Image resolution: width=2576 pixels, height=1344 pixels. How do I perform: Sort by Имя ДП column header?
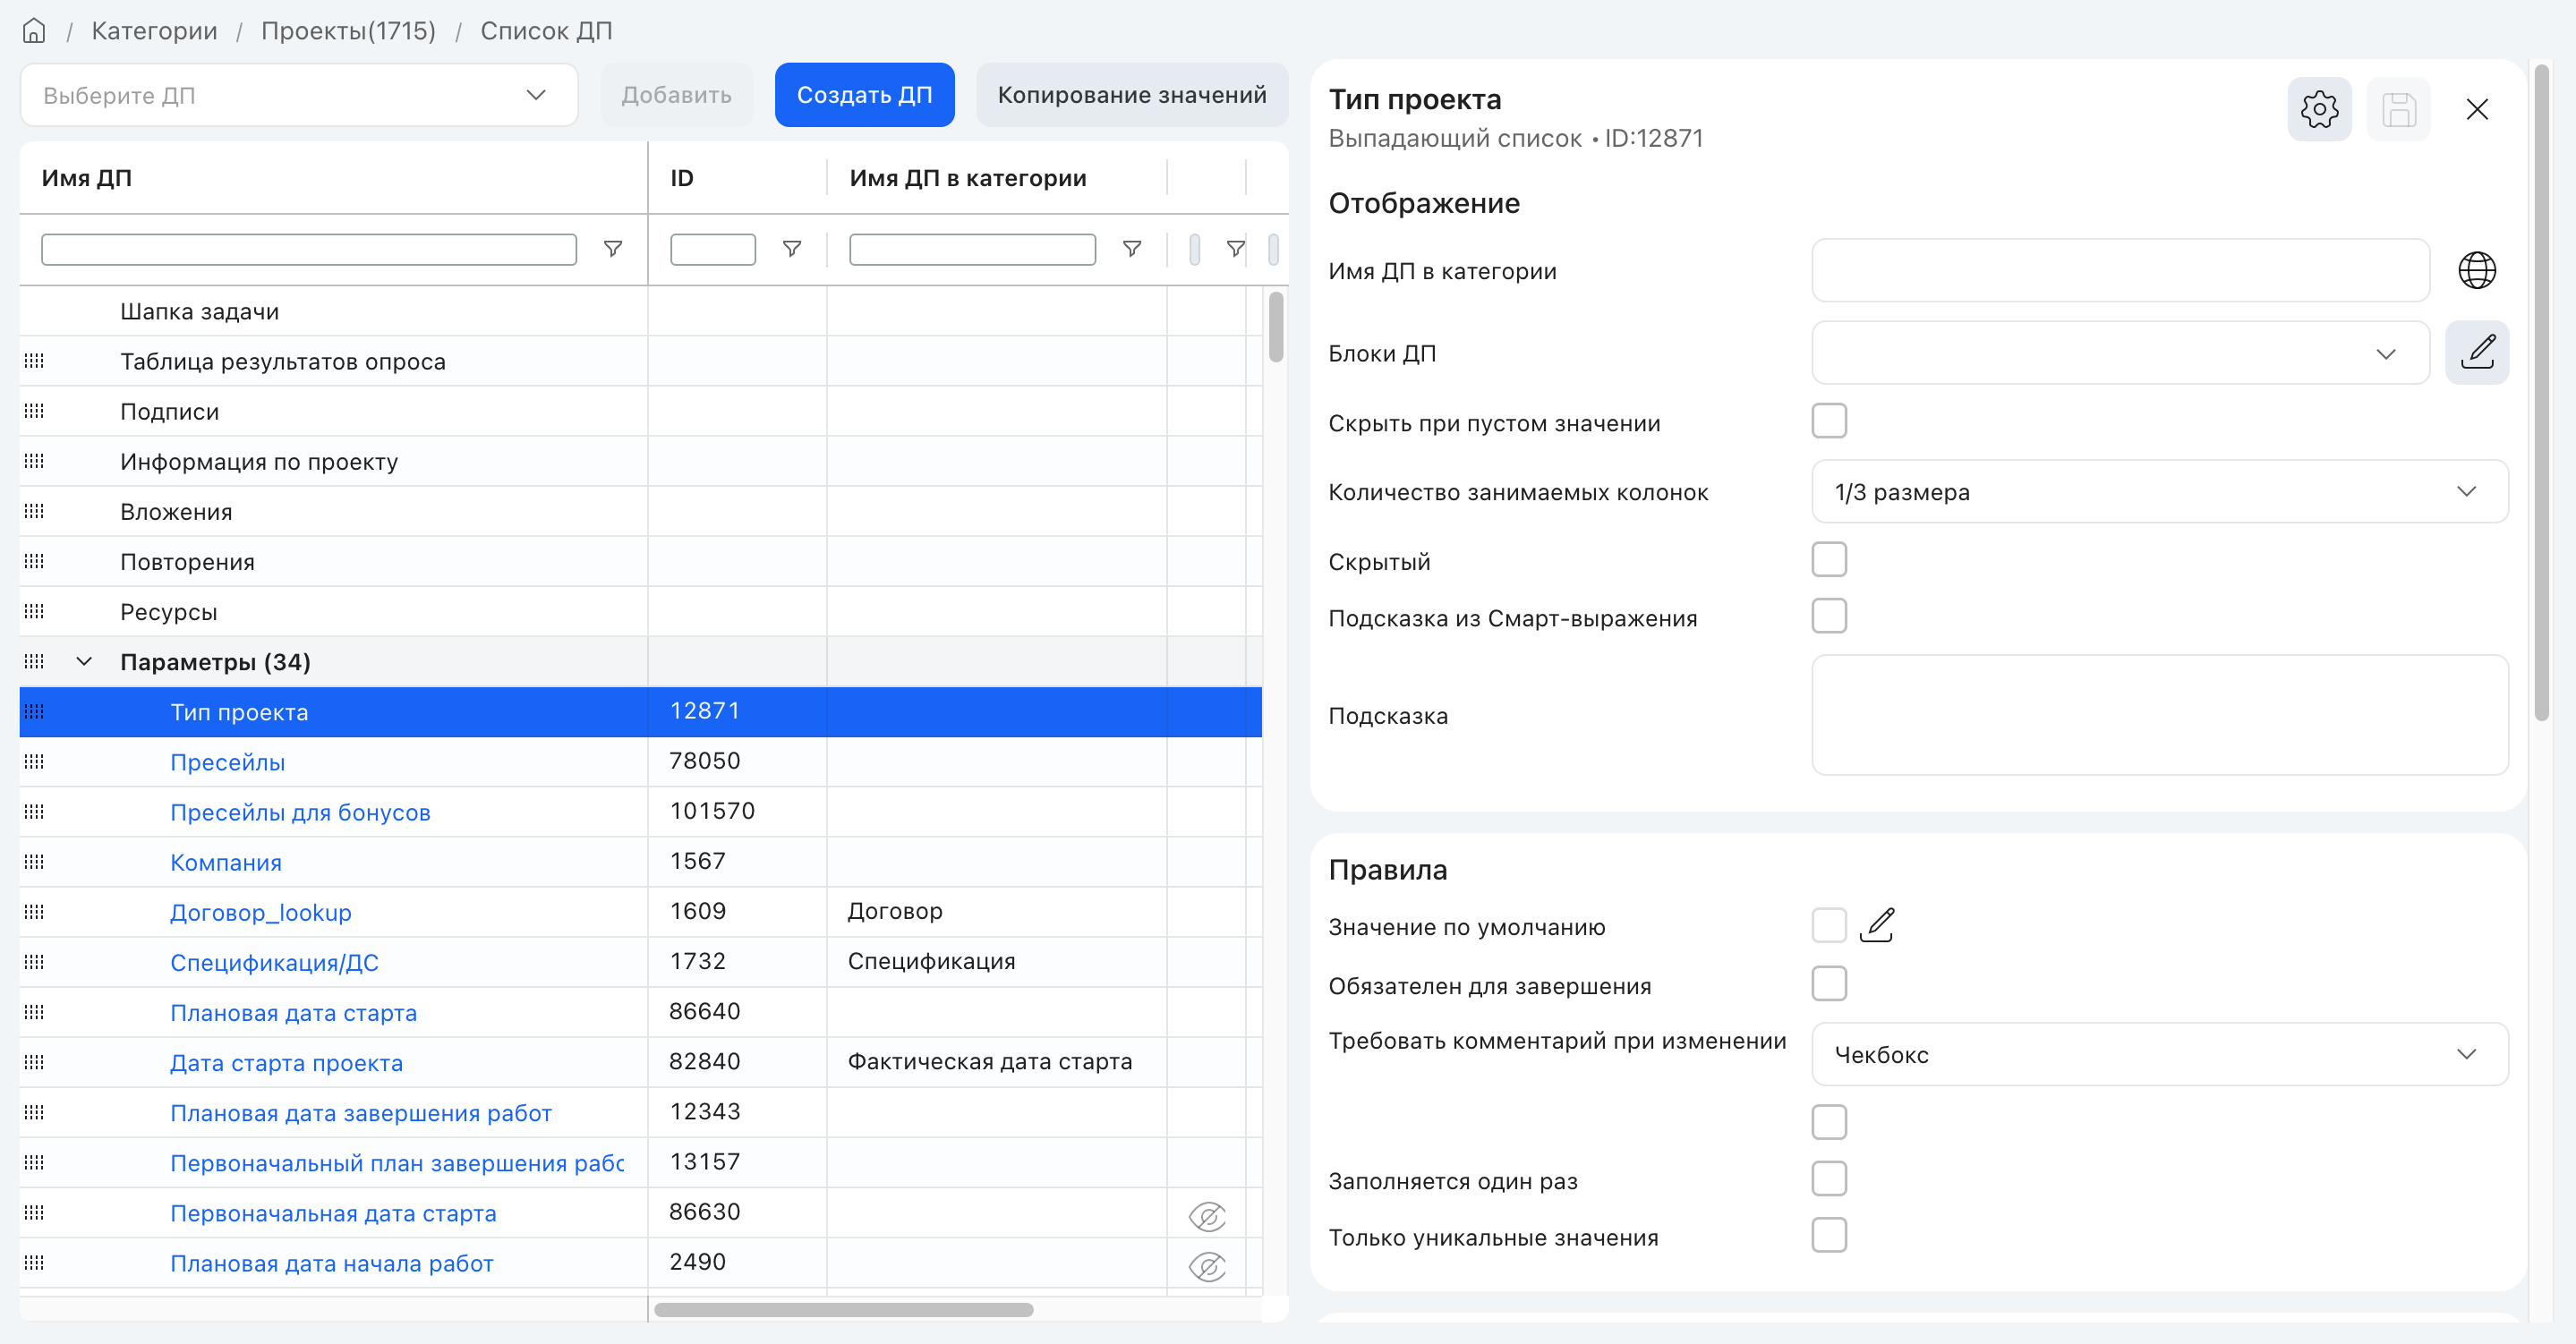pyautogui.click(x=87, y=178)
